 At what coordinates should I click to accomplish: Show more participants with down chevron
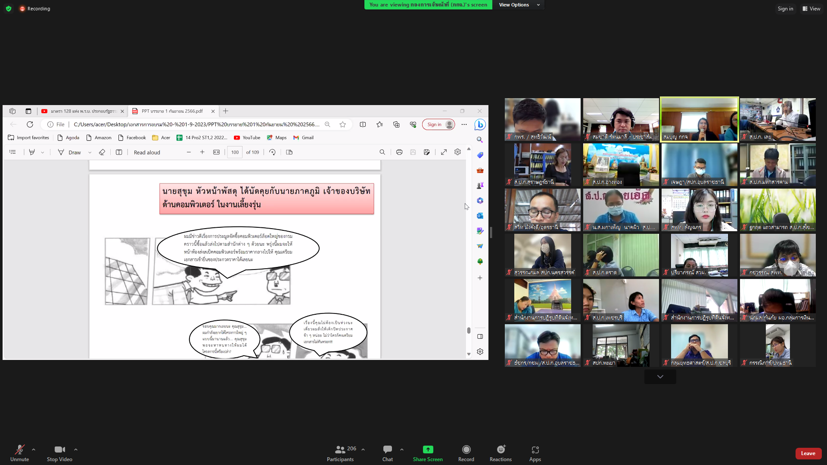(x=660, y=377)
